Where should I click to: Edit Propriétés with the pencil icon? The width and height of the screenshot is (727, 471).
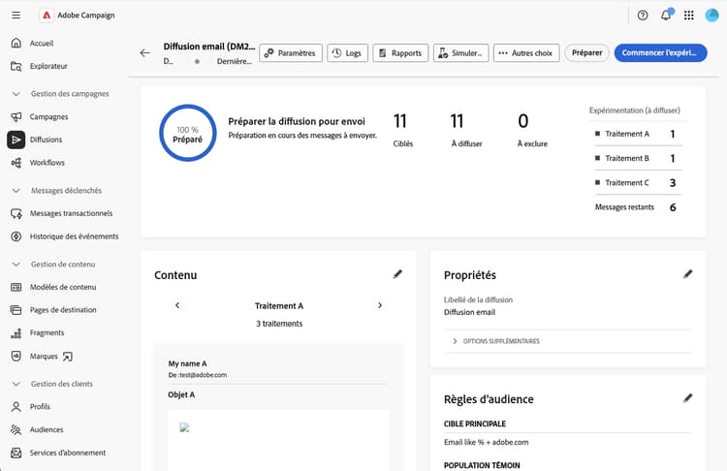(687, 274)
